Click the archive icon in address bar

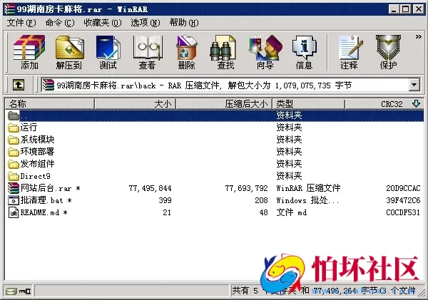click(x=48, y=85)
